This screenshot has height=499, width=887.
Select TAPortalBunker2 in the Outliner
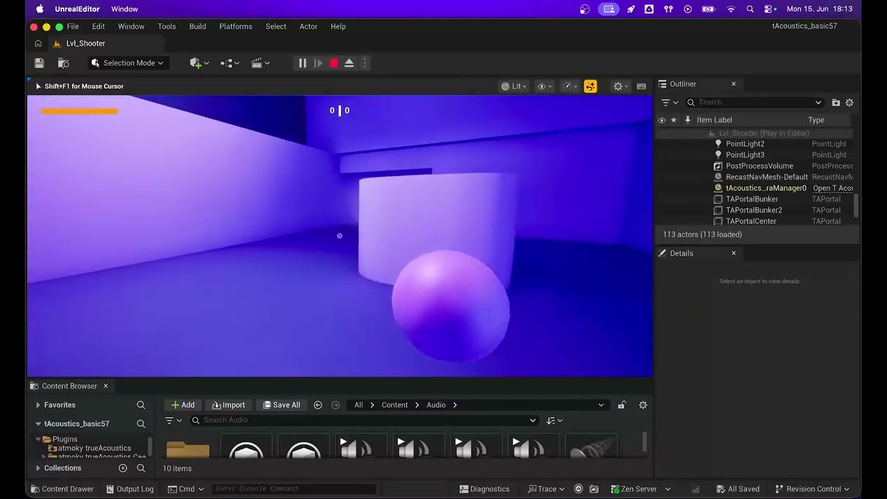coord(755,210)
